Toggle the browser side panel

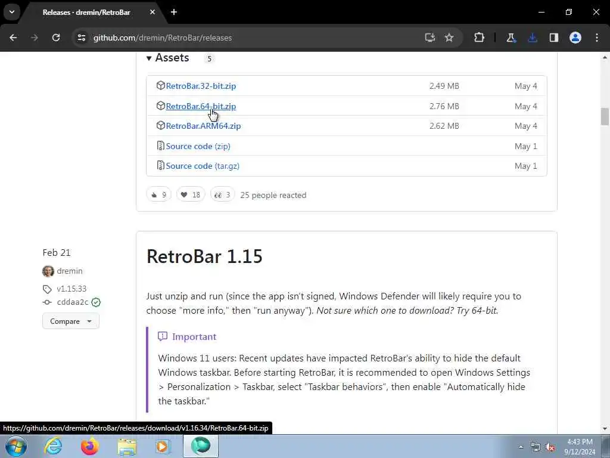pos(554,38)
